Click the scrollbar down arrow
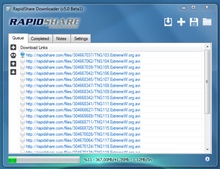The height and width of the screenshot is (169, 220). click(207, 149)
